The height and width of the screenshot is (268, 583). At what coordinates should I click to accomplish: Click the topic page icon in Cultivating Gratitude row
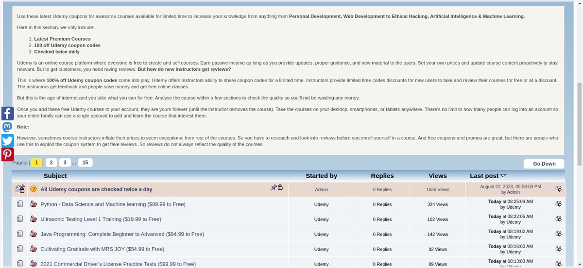coord(20,249)
